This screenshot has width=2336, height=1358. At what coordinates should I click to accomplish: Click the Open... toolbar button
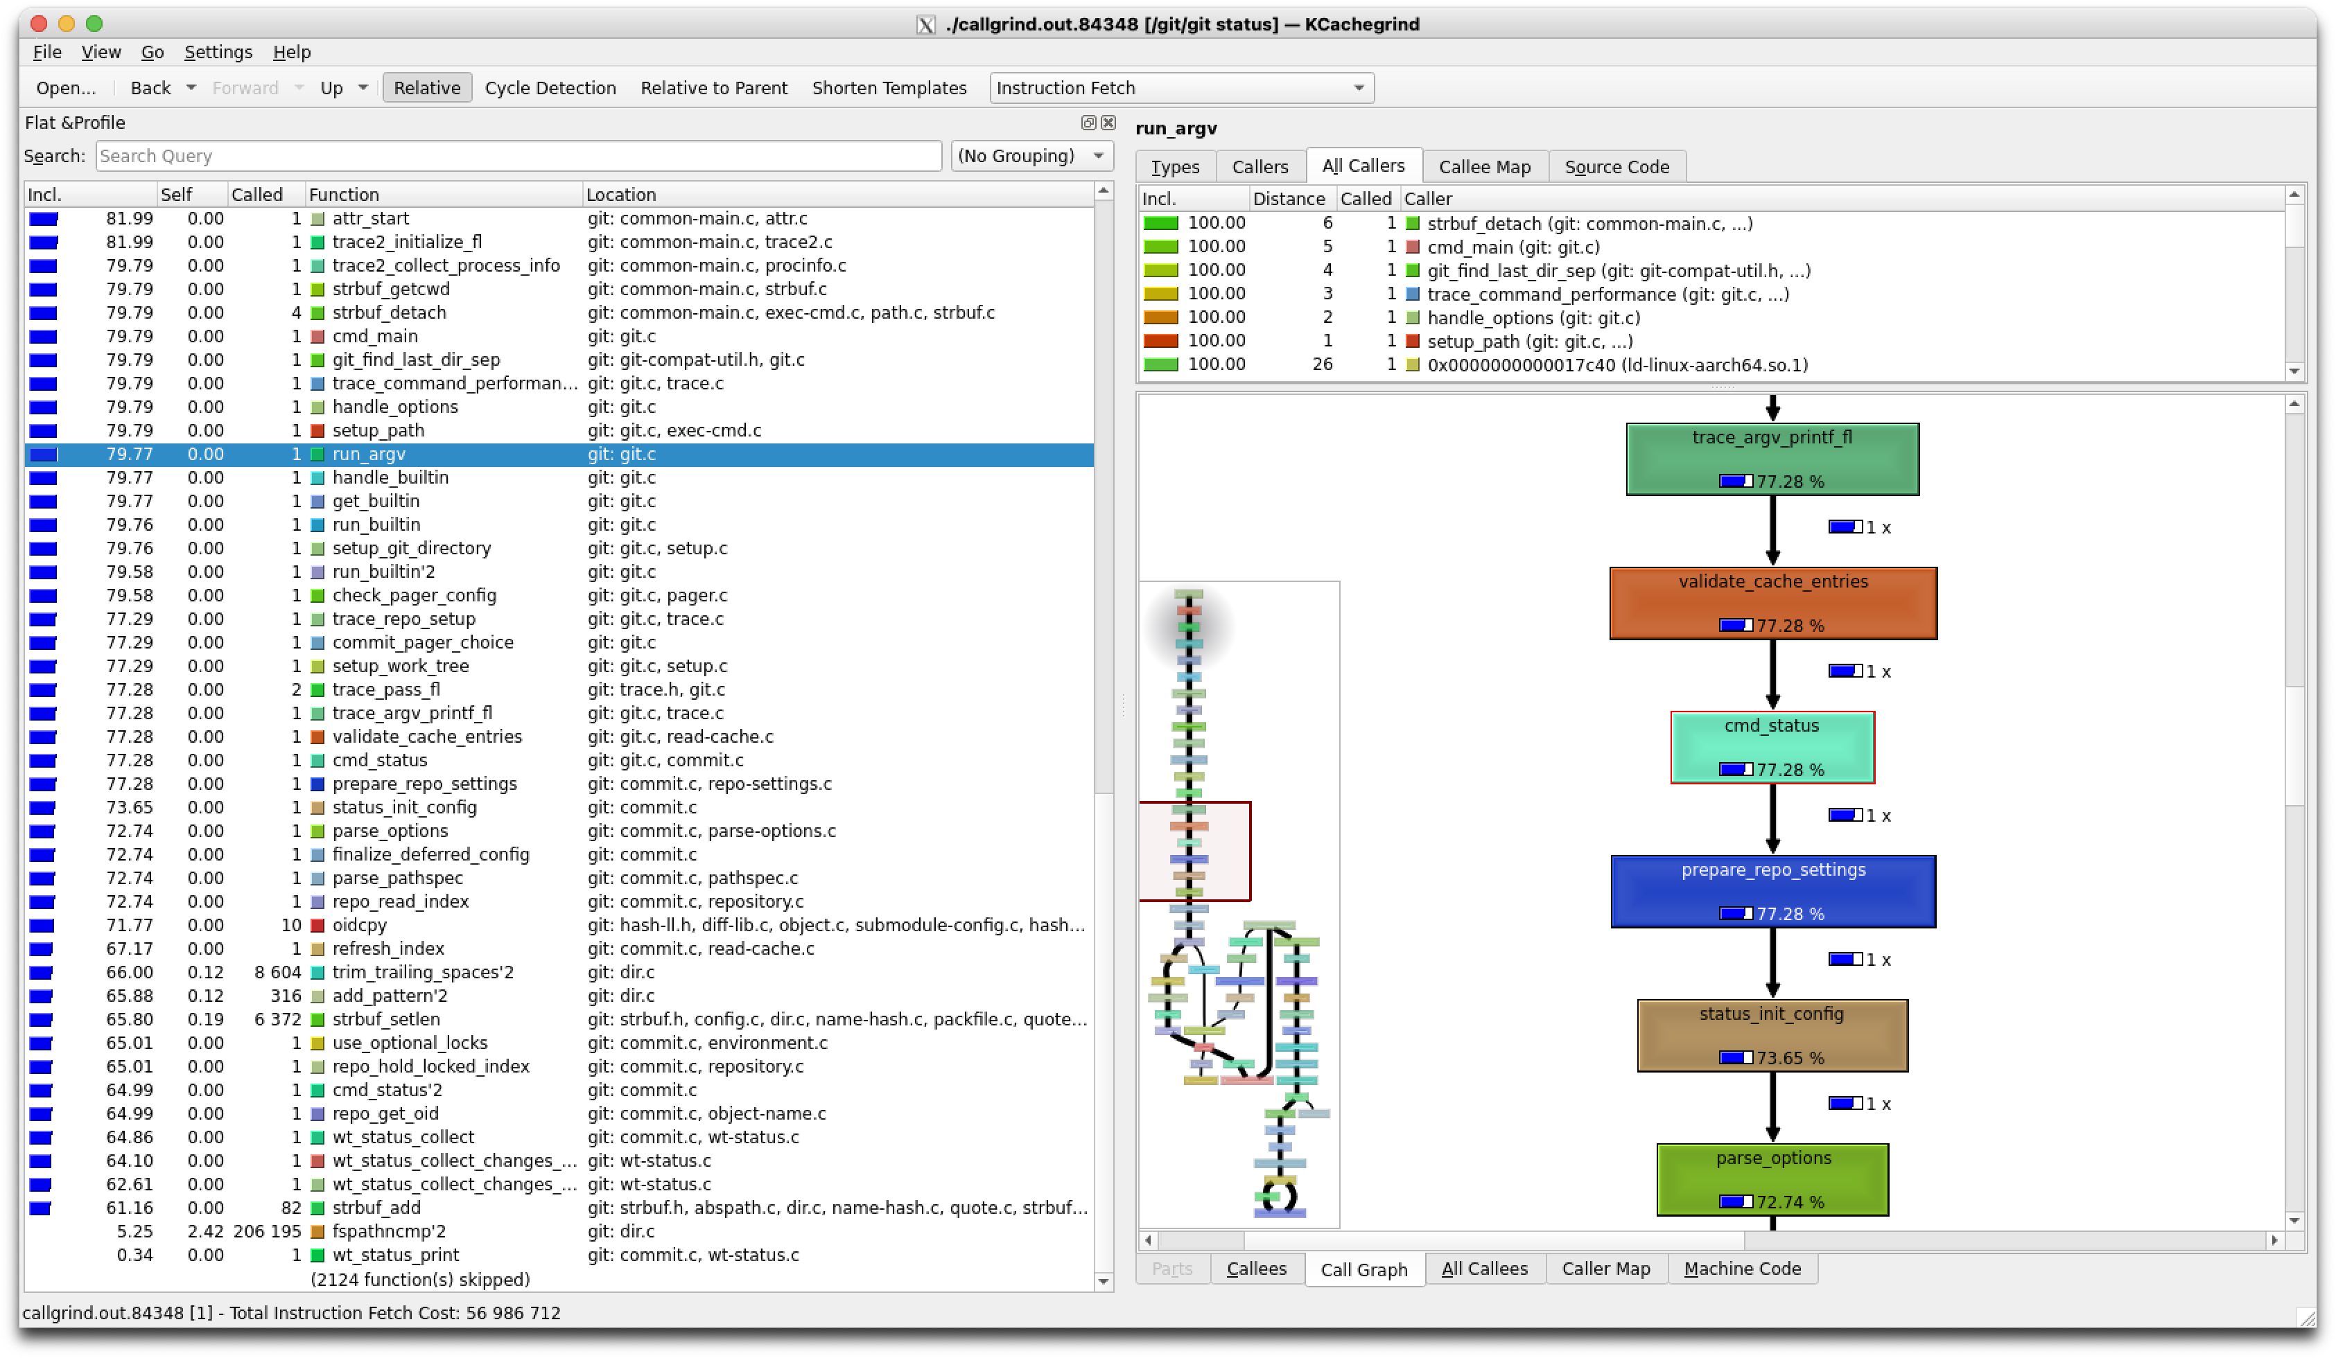tap(66, 88)
